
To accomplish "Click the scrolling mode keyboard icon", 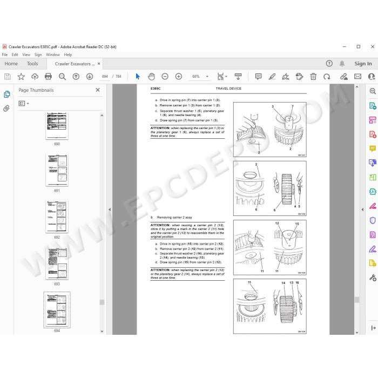I will [x=238, y=77].
